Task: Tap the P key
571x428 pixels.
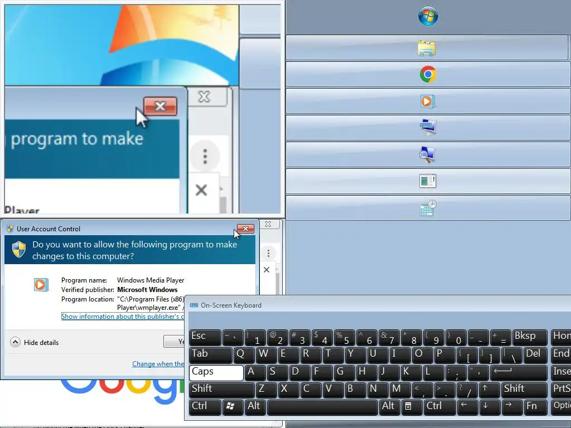Action: point(444,355)
